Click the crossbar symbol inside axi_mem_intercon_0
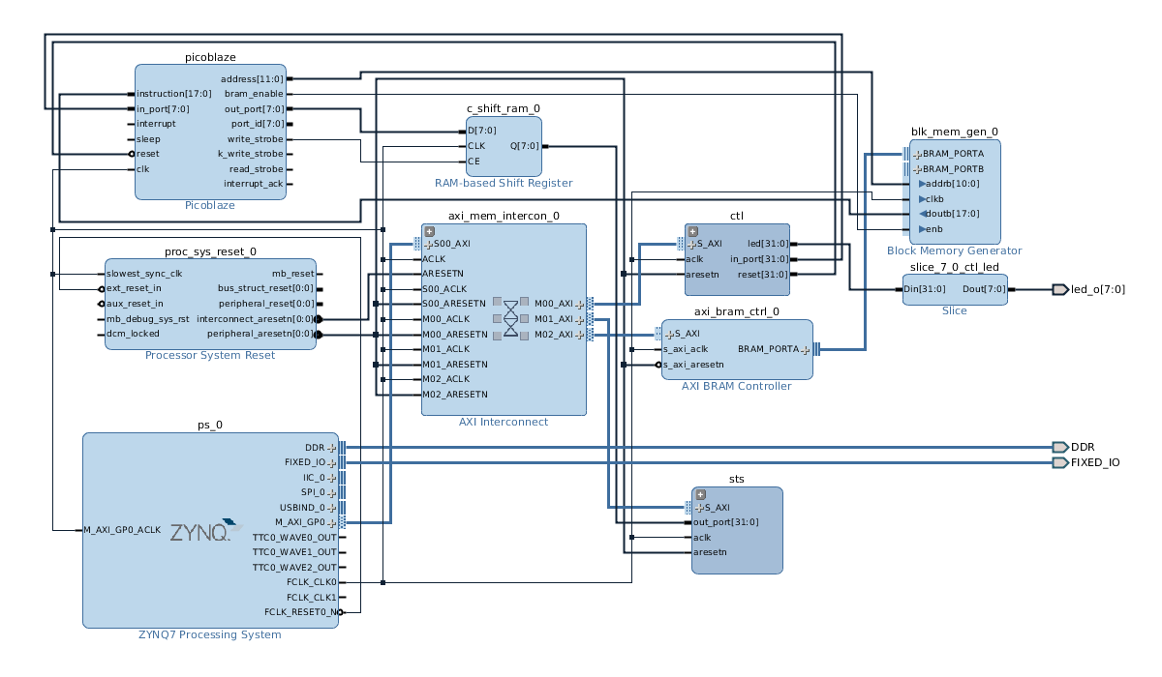 (x=510, y=318)
